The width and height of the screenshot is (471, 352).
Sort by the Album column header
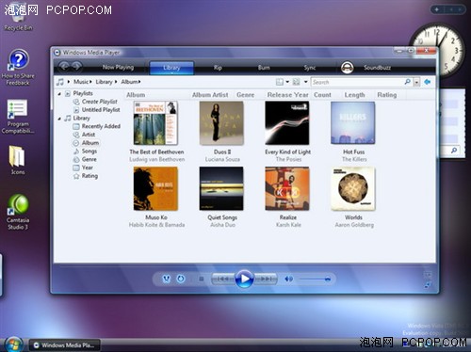(136, 95)
